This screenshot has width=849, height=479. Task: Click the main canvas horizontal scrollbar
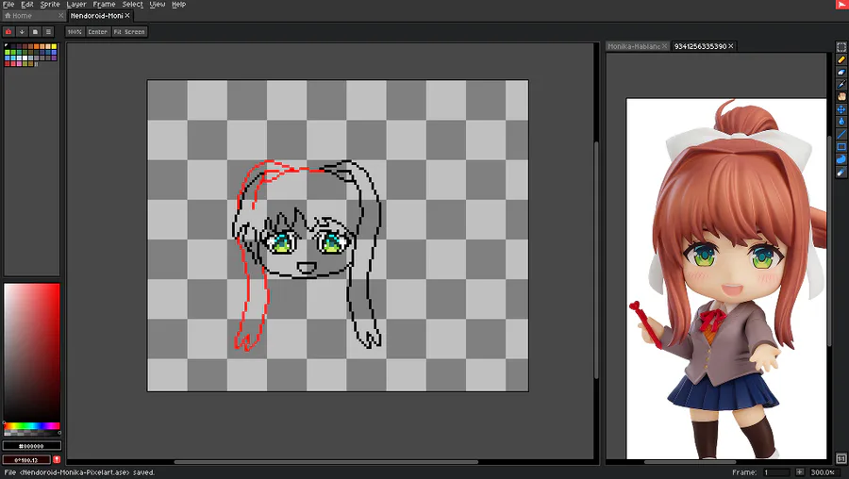pyautogui.click(x=326, y=462)
